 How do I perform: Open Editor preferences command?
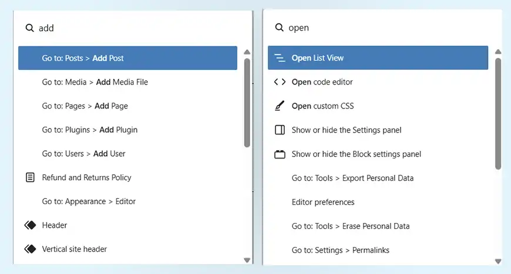coord(323,202)
